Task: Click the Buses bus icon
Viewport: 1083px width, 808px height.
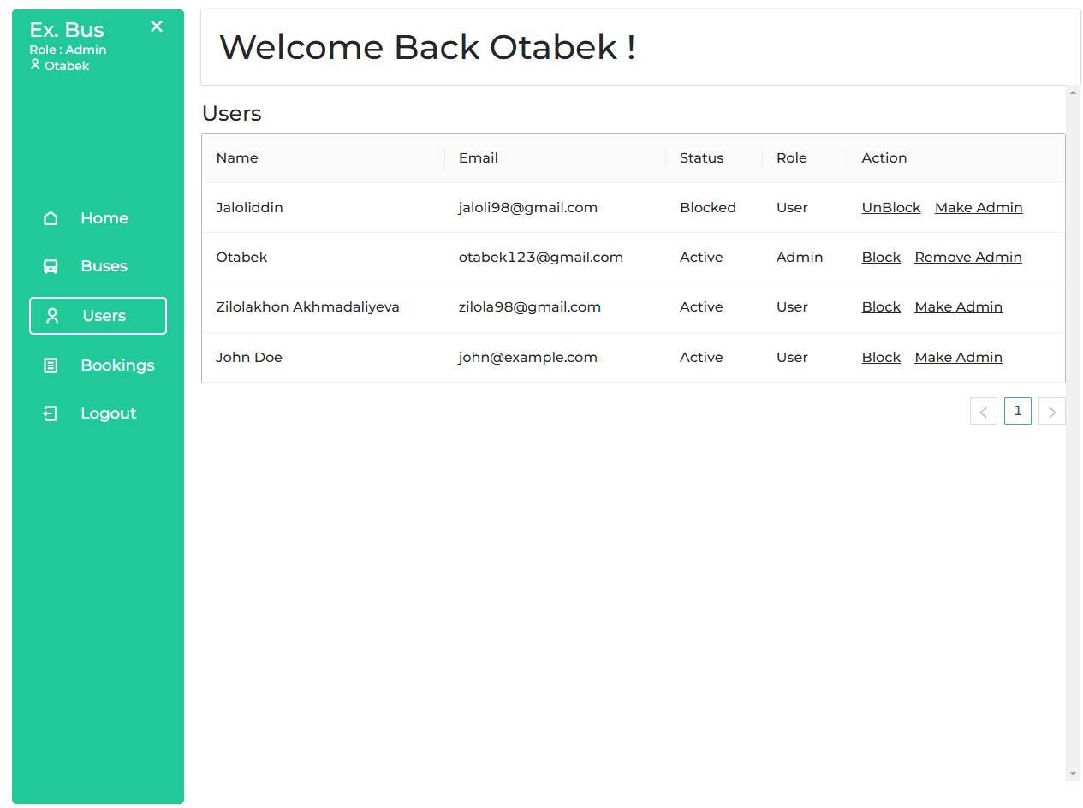Action: click(x=51, y=266)
